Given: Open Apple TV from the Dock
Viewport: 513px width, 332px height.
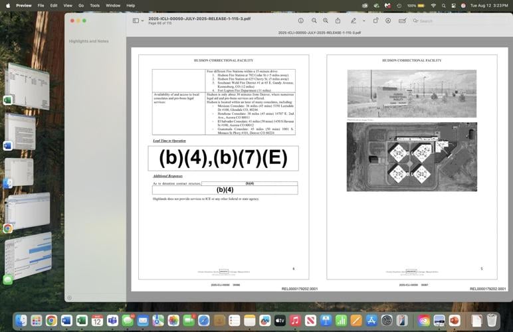Looking at the screenshot, I should tap(280, 321).
